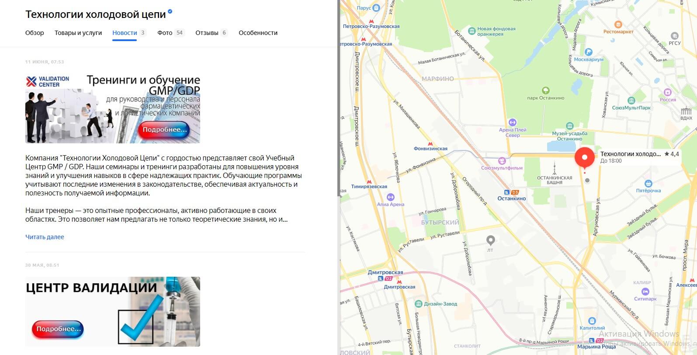The width and height of the screenshot is (697, 355).
Task: Select the Арена Плей Север icon
Action: tap(513, 122)
